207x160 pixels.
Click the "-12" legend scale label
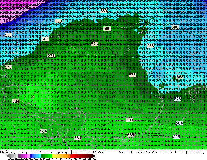[43, 159]
